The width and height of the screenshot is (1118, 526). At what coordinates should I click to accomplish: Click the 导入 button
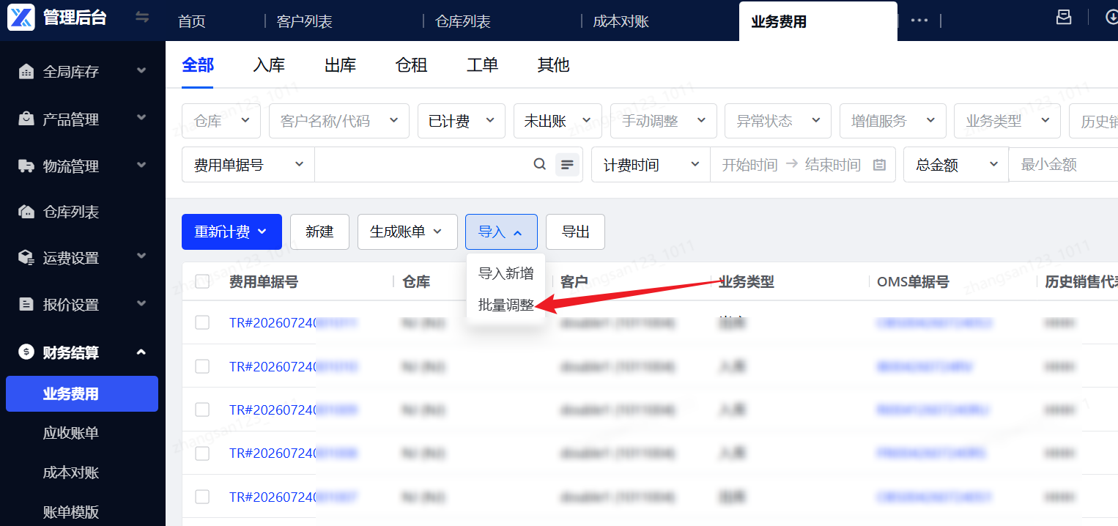501,231
